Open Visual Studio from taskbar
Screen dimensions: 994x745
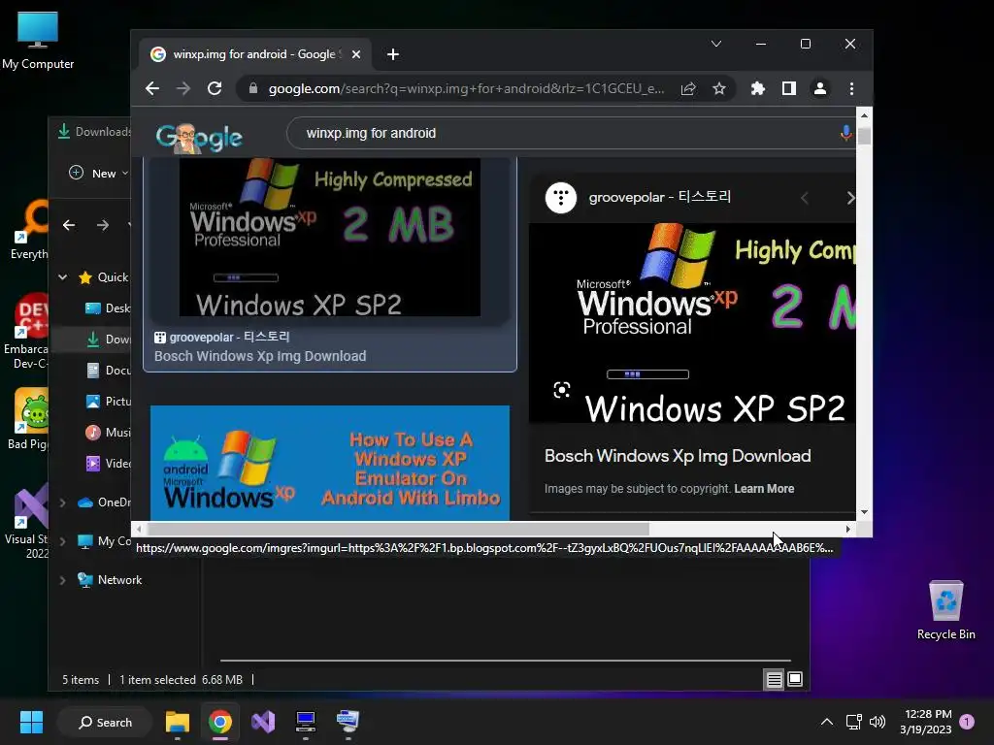tap(263, 722)
